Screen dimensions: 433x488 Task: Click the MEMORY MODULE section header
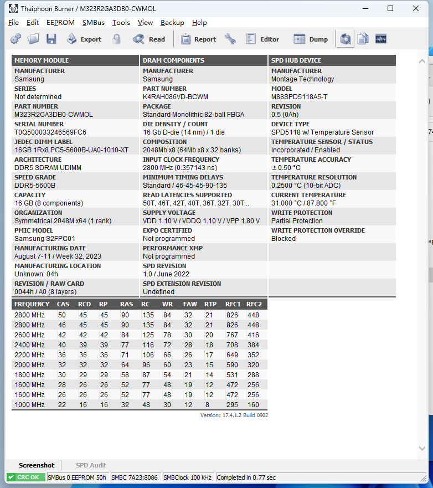(x=75, y=60)
